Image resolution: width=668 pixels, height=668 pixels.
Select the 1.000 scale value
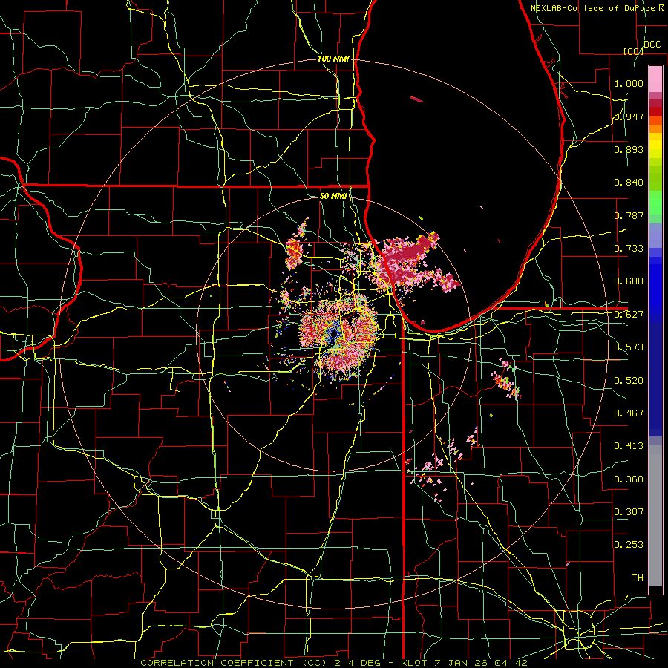tap(629, 83)
